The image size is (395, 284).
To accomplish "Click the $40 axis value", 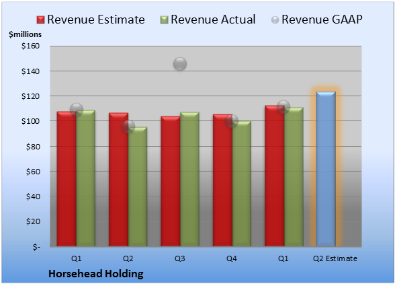I will 33,197.
